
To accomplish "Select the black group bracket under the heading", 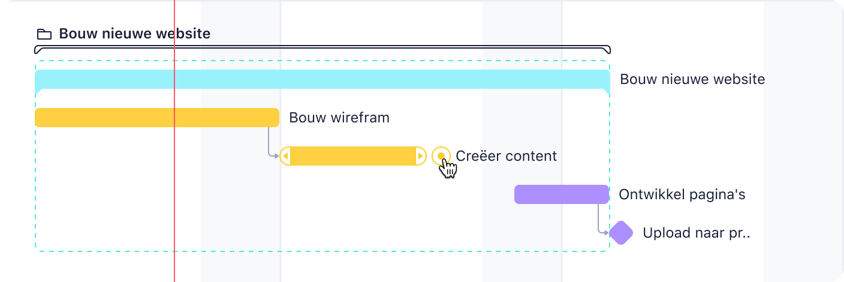I will coord(322,50).
